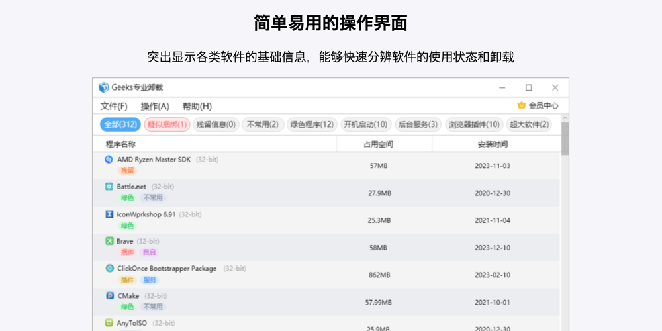Open the 操作(A) menu

[x=155, y=106]
